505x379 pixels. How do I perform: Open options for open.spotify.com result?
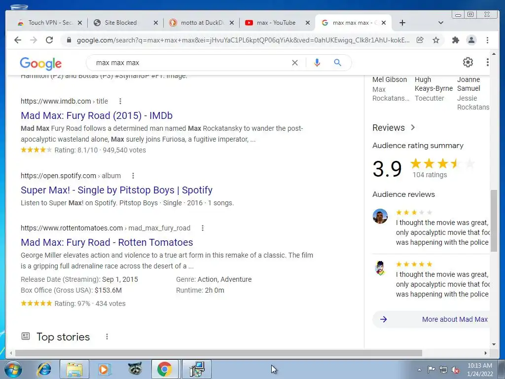pyautogui.click(x=133, y=176)
